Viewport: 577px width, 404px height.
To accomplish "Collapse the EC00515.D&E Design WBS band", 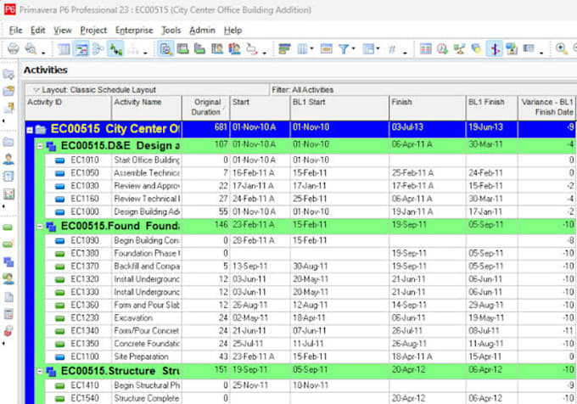I will (x=40, y=147).
